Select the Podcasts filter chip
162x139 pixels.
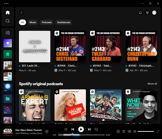coord(47,22)
